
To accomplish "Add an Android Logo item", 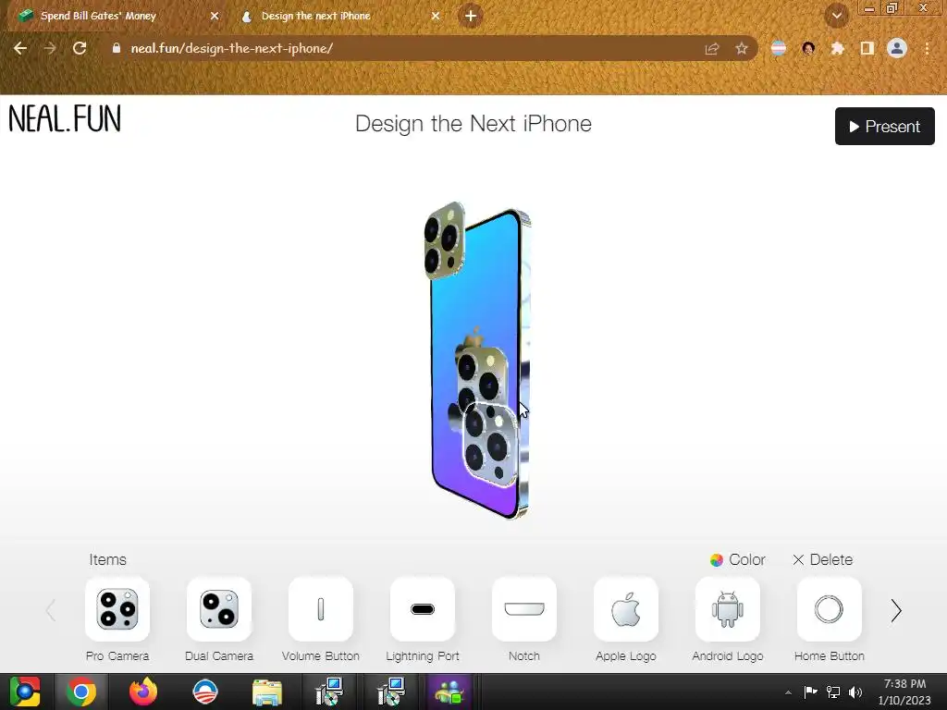I will (x=728, y=609).
